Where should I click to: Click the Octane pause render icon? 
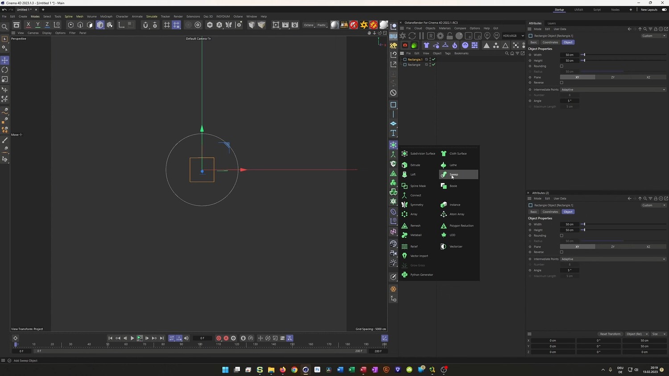click(x=421, y=36)
